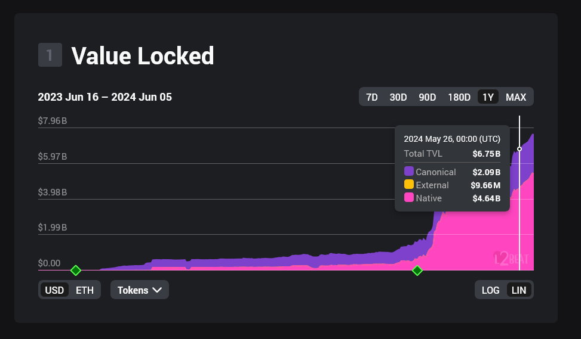Screen dimensions: 581x339
Task: Show the MAX time range
Action: [x=516, y=97]
